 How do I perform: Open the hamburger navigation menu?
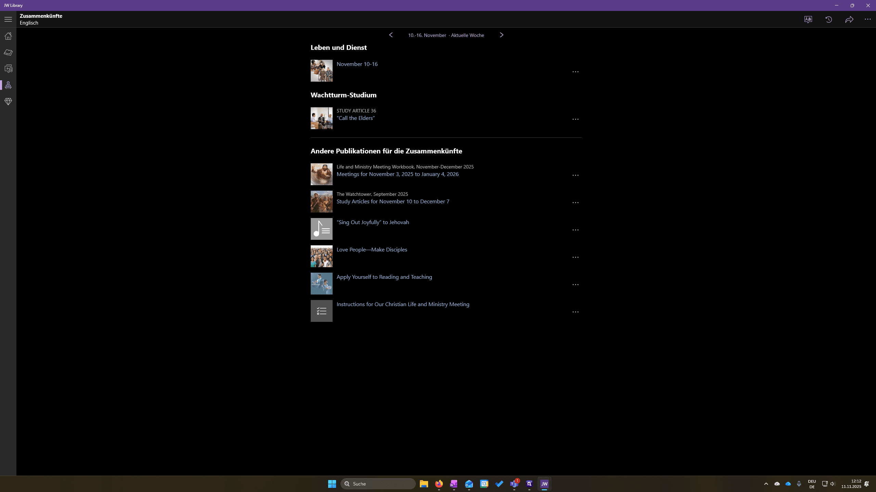(8, 19)
